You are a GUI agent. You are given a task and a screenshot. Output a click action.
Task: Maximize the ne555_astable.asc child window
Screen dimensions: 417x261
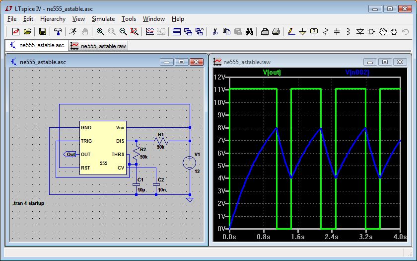(x=181, y=62)
